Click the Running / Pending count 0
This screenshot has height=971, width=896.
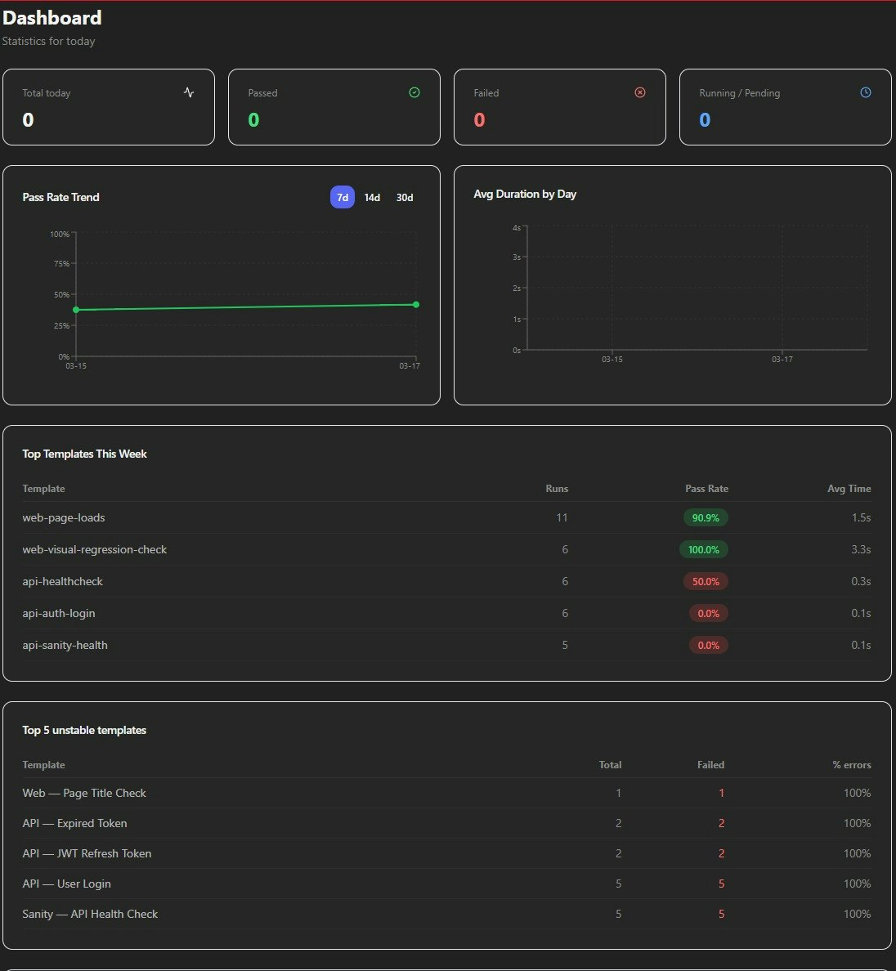[705, 119]
